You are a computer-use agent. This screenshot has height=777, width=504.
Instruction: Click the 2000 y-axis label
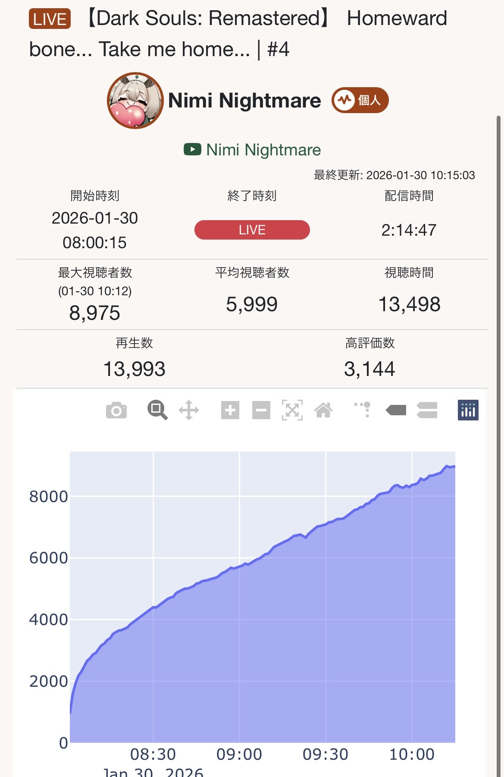point(48,681)
